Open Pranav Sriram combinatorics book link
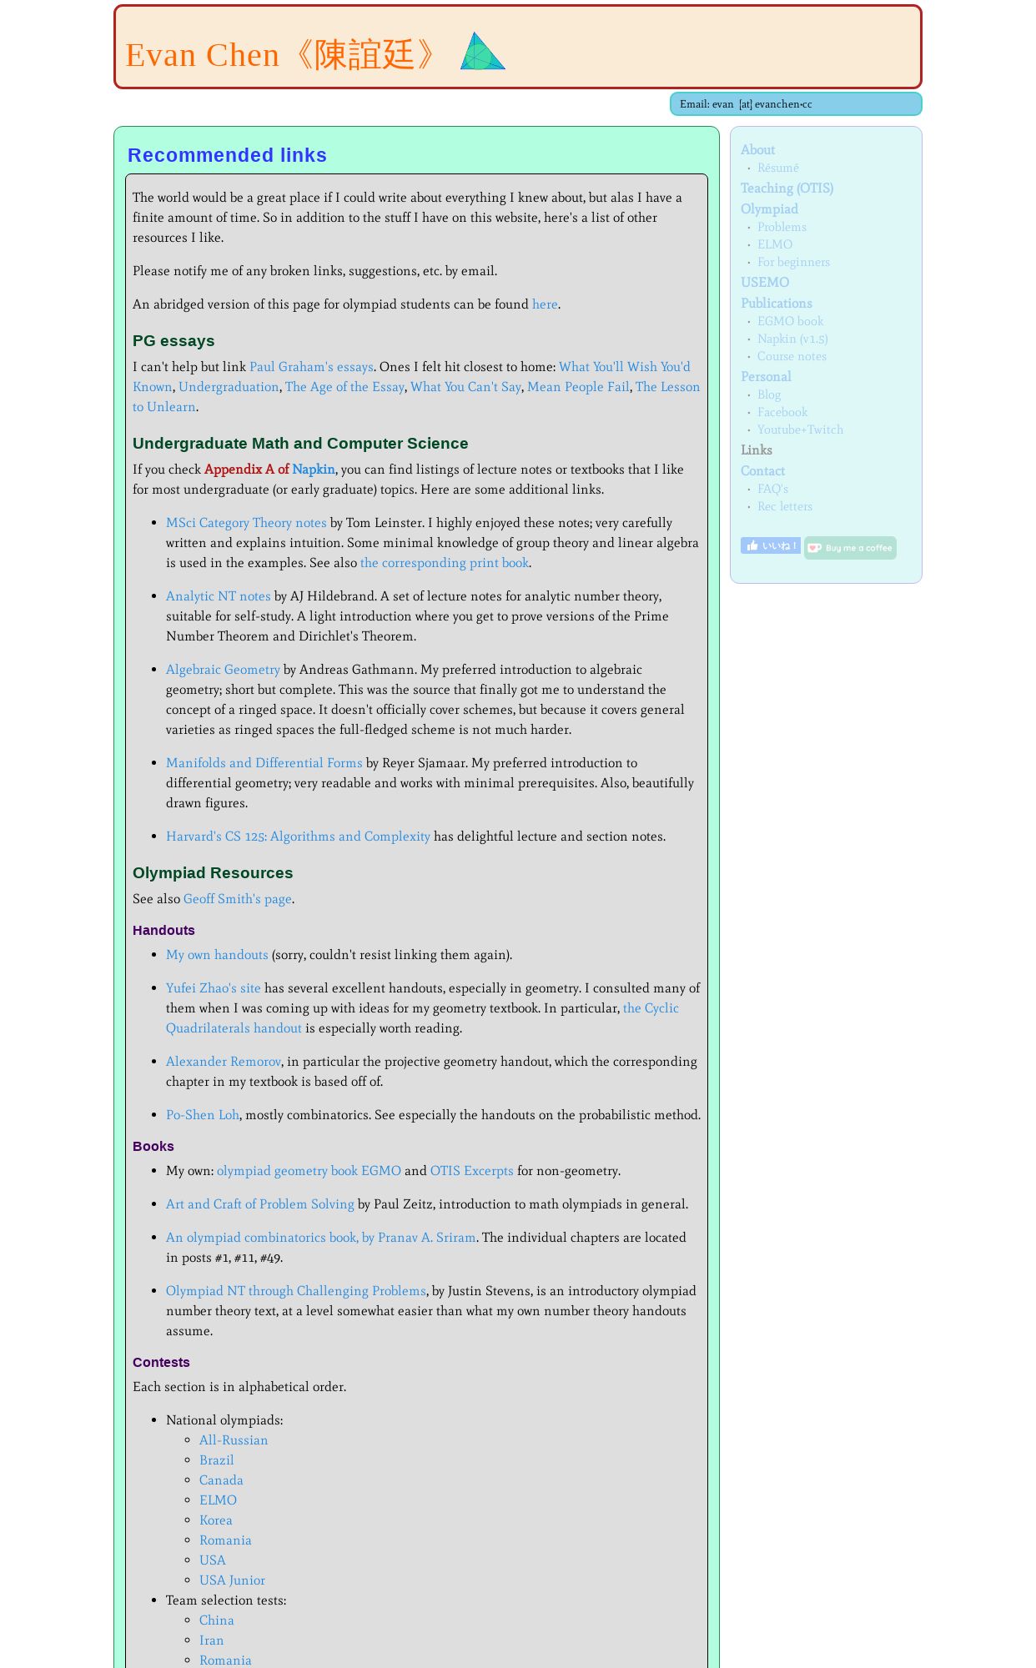Screen dimensions: 1036x1668 pos(321,1238)
